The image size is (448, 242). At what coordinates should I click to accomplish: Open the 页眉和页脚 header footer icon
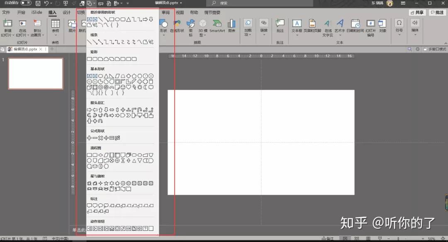(312, 26)
